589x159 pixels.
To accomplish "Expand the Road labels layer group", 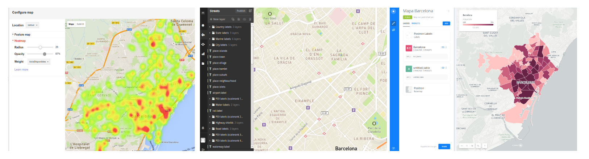I will [x=210, y=129].
